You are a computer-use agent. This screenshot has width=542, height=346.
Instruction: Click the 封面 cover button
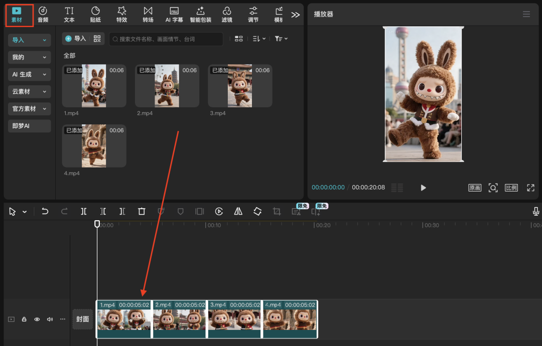[82, 319]
